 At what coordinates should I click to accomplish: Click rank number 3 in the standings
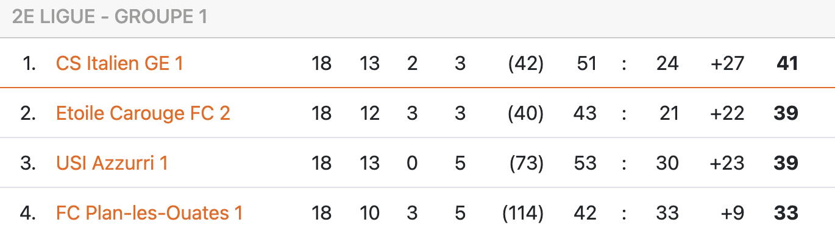28,163
